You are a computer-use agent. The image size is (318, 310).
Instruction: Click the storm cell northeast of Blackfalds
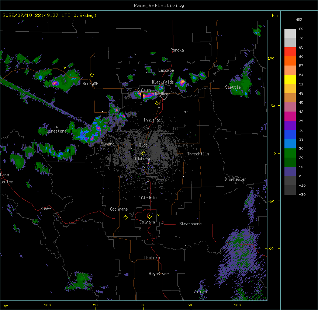click(x=182, y=83)
